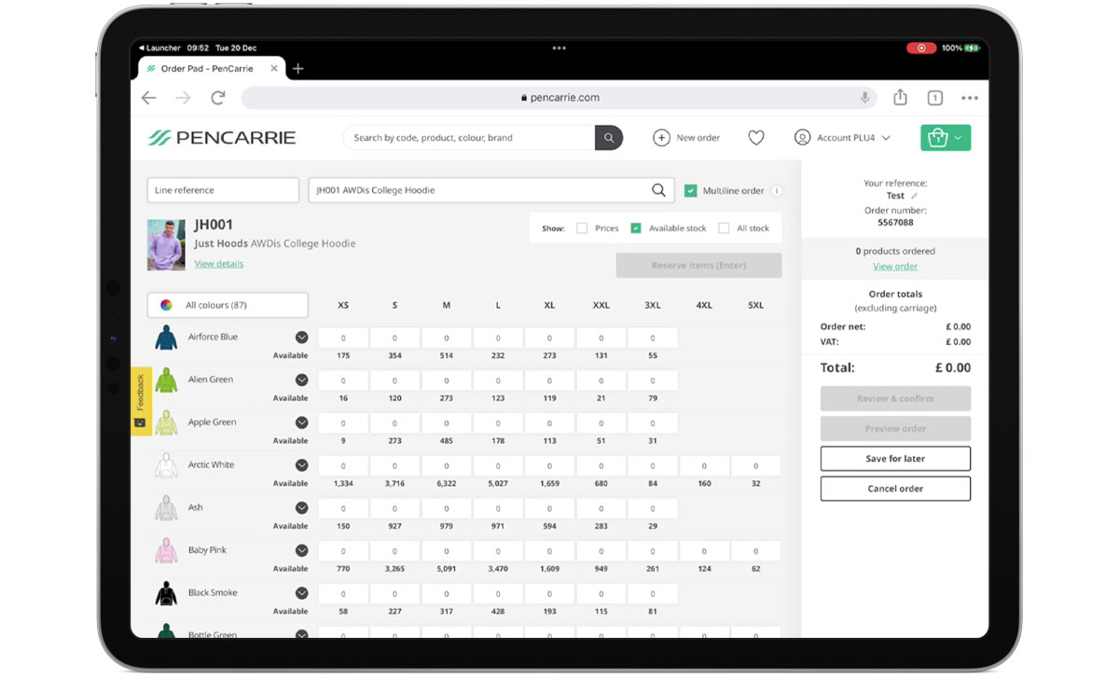Click the Arctic White 5XL quantity field
The width and height of the screenshot is (1119, 692).
[x=755, y=466]
